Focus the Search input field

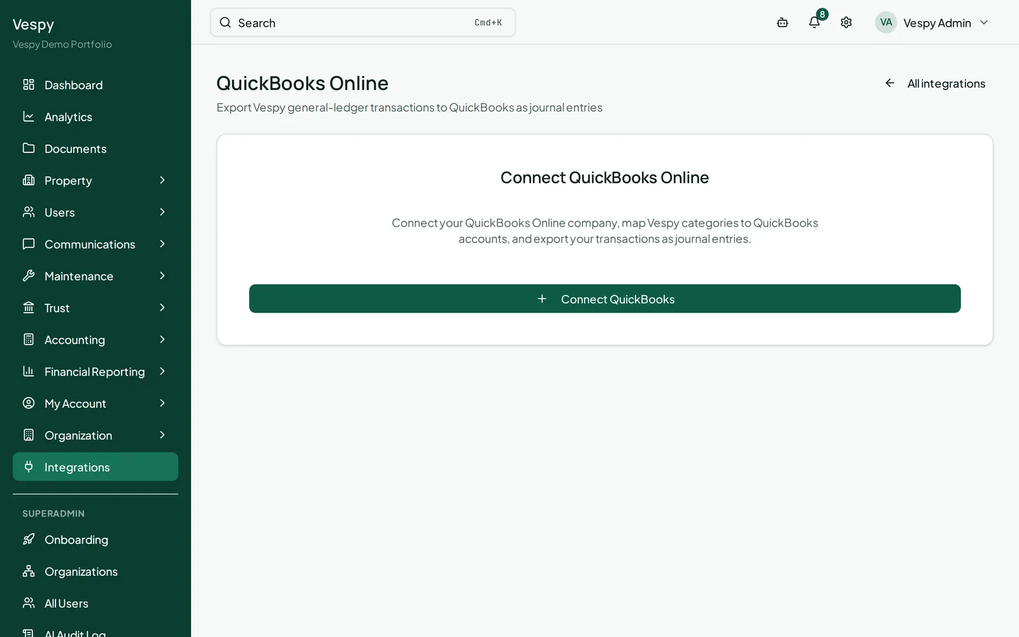click(x=363, y=22)
